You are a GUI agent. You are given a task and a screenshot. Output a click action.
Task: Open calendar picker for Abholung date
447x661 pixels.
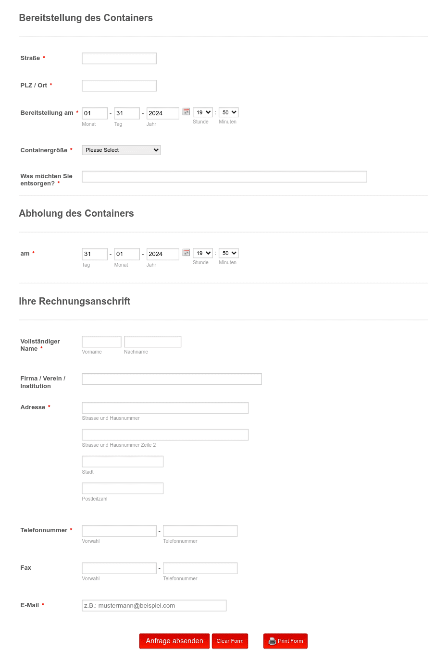[186, 252]
